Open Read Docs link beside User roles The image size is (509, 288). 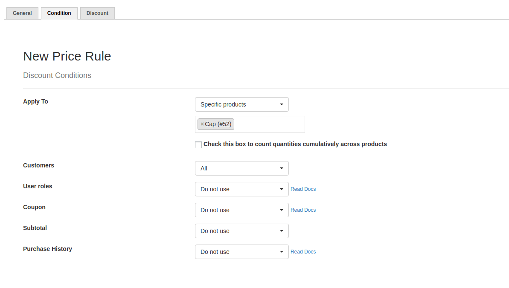coord(303,189)
